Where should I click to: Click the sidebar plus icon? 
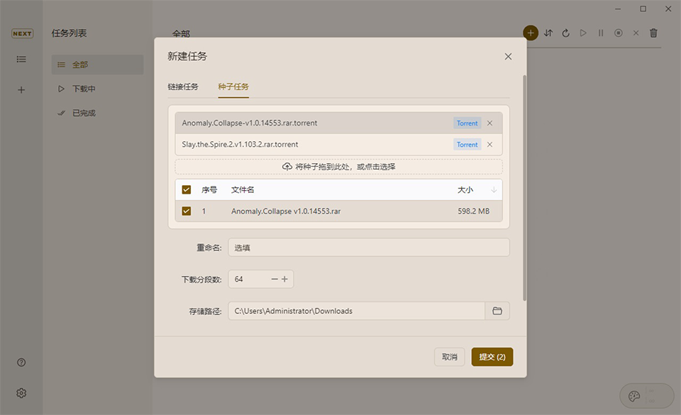pos(21,90)
